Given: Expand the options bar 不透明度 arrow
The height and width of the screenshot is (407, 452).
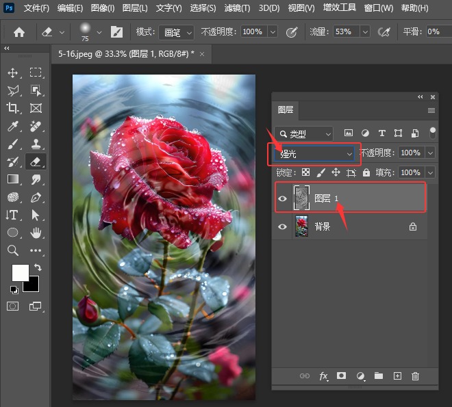Looking at the screenshot, I should tap(273, 31).
